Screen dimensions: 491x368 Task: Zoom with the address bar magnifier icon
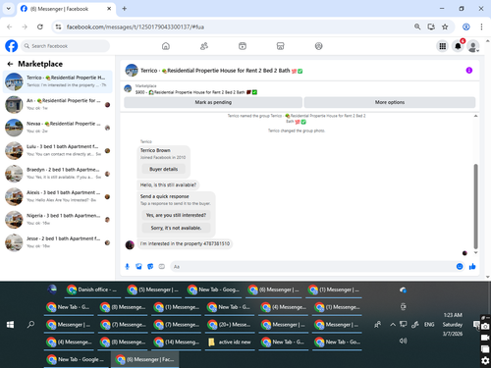click(x=417, y=26)
